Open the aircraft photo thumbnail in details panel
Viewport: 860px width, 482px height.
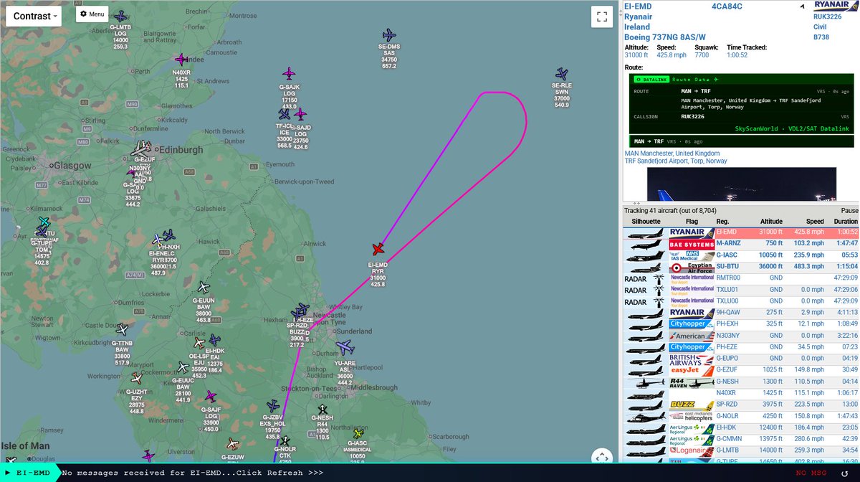point(741,184)
